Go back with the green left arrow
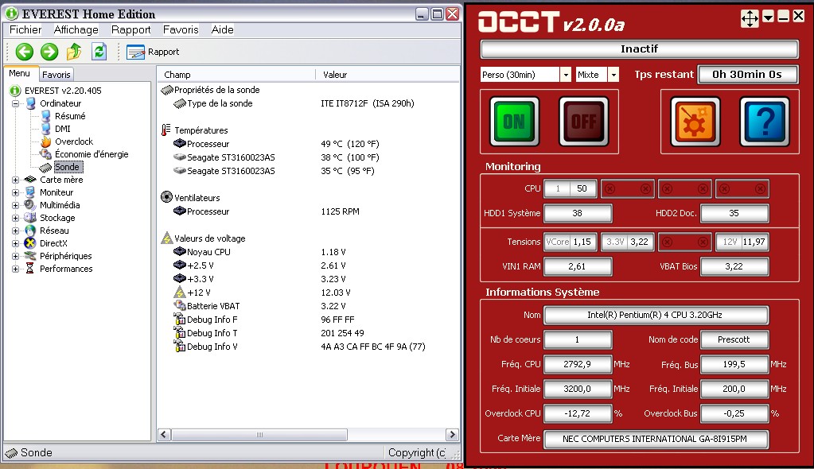The width and height of the screenshot is (814, 469). (x=25, y=52)
